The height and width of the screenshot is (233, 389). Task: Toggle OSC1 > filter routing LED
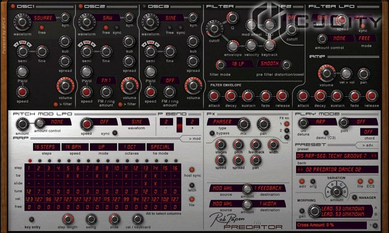56,104
